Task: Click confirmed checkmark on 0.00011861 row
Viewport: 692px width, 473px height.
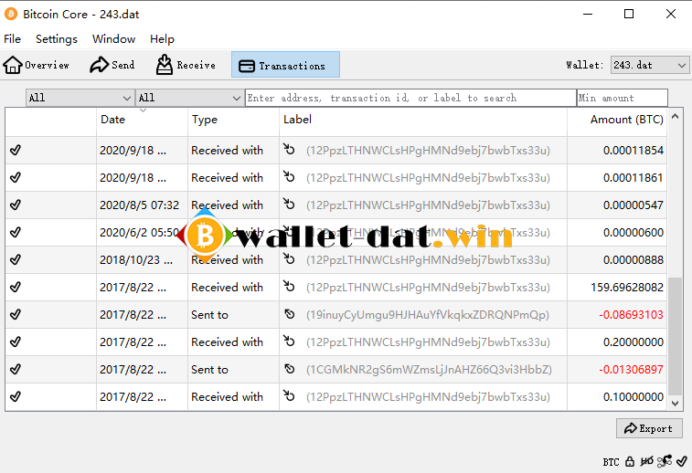Action: [x=16, y=177]
